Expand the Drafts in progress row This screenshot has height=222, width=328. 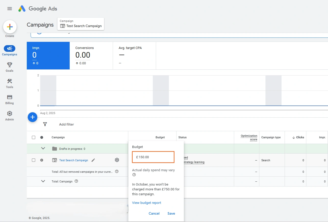click(43, 149)
